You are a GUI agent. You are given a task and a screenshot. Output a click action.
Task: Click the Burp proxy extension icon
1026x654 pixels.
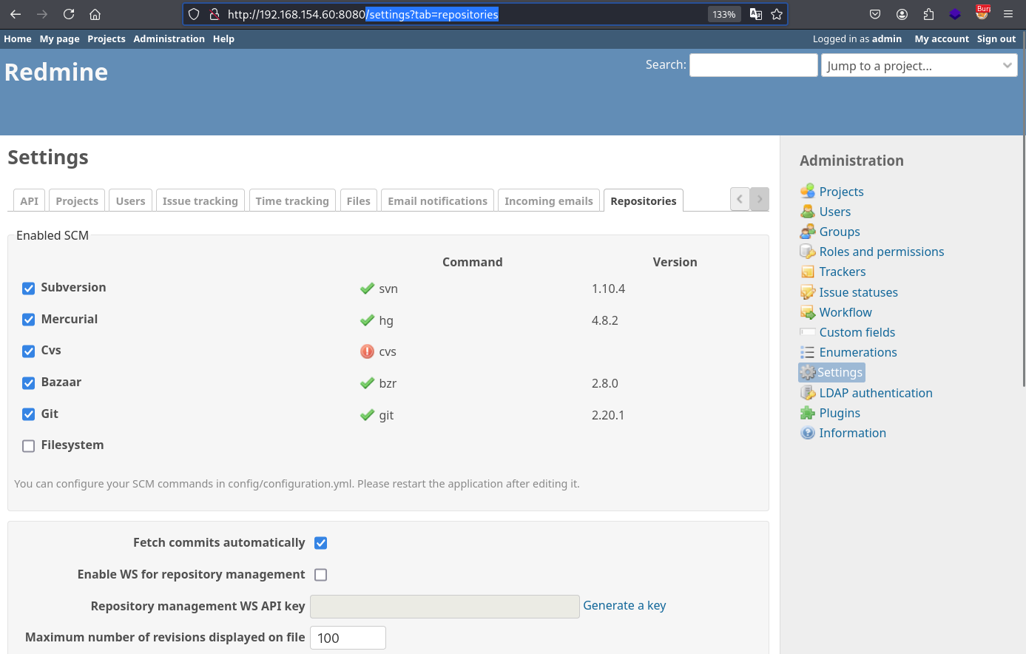982,13
